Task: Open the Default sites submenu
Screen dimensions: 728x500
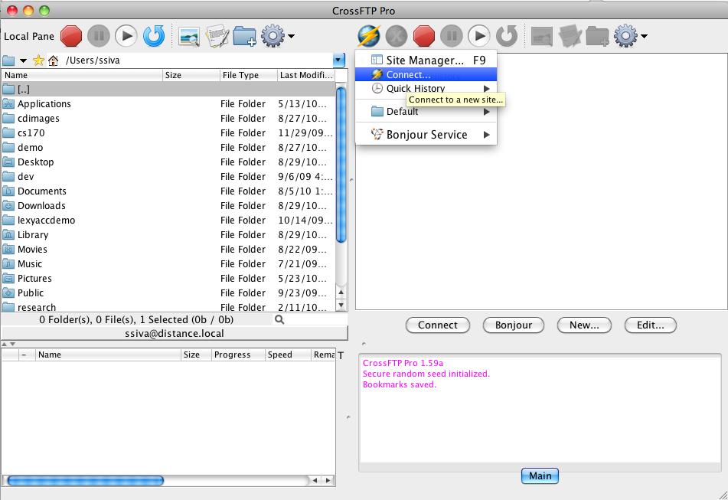Action: click(x=426, y=112)
